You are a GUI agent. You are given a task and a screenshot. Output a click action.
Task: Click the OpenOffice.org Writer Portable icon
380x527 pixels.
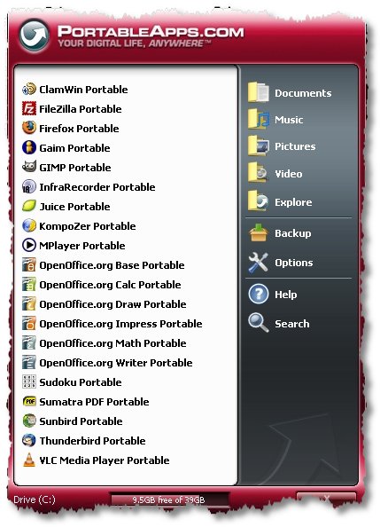click(x=29, y=362)
